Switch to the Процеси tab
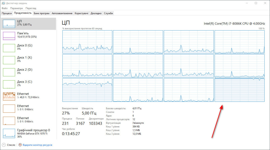The image size is (270, 150). click(x=7, y=13)
